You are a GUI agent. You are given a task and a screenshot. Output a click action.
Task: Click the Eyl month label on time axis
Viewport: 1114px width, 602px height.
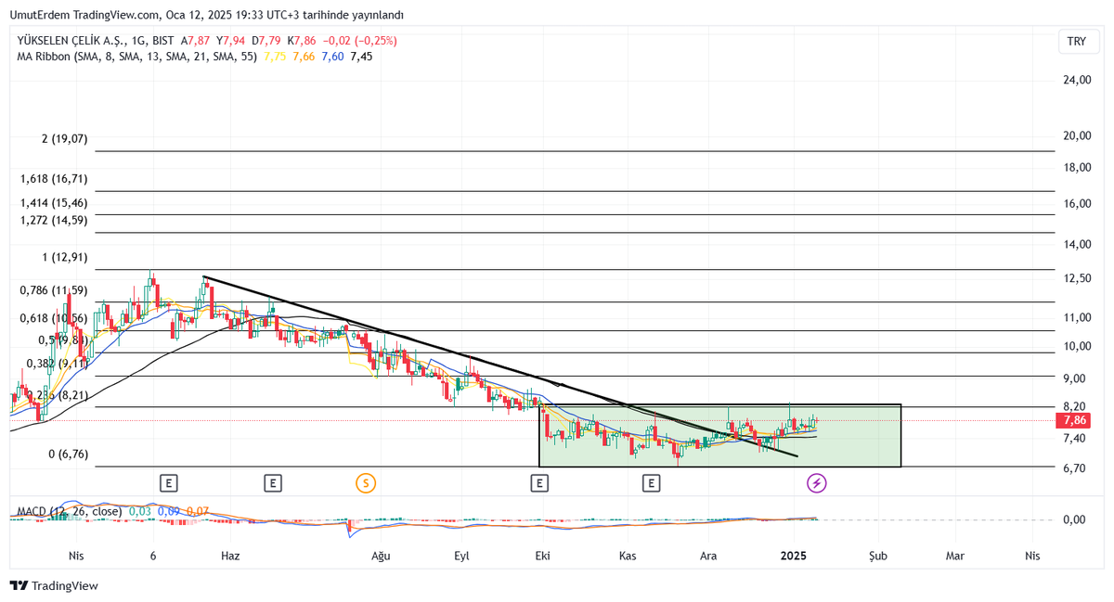[x=461, y=557]
